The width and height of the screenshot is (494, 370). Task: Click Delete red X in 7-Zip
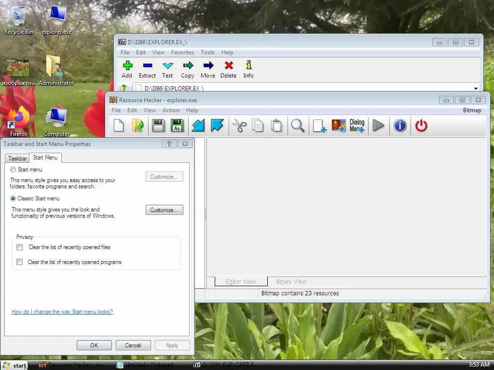(228, 69)
